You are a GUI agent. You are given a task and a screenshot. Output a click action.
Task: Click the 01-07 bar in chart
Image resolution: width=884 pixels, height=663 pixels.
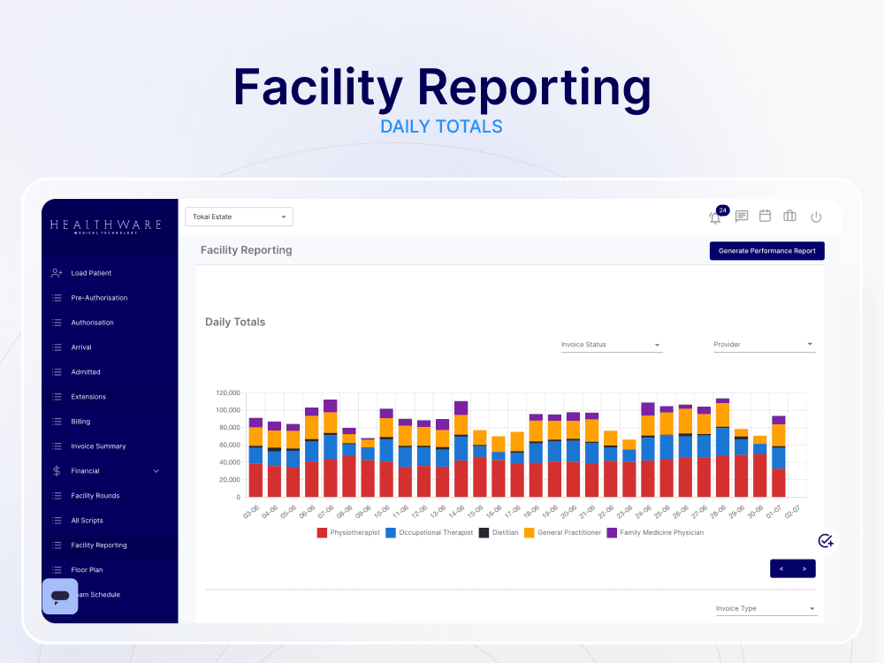point(779,456)
